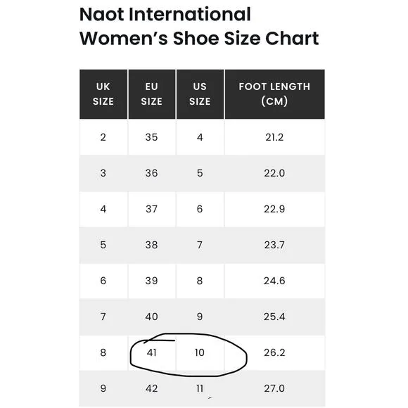The width and height of the screenshot is (408, 408).
Task: Select the EU size 36 cell
Action: click(x=152, y=173)
